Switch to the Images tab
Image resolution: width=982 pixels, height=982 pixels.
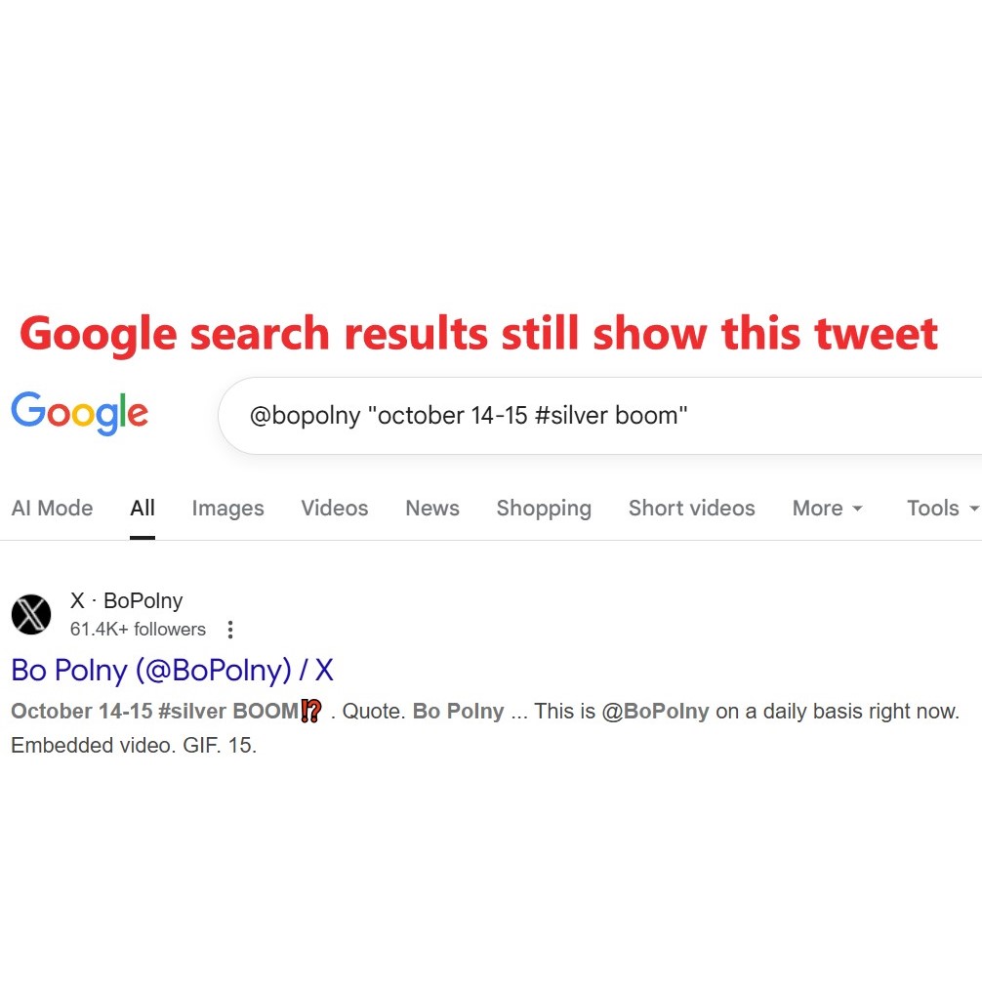point(227,508)
